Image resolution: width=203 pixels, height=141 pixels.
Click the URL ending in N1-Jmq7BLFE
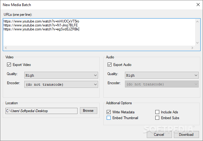tap(41, 25)
